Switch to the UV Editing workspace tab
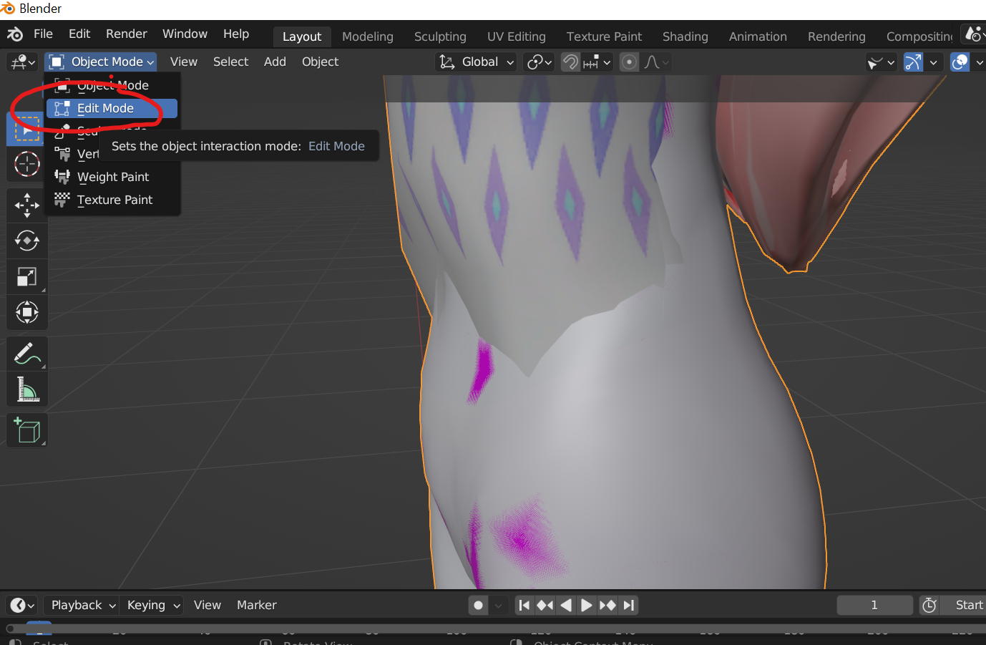Image resolution: width=986 pixels, height=645 pixels. [x=517, y=37]
